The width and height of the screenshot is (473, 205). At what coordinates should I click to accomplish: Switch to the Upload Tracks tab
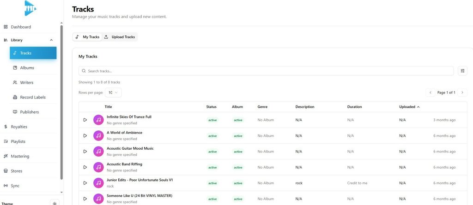[x=120, y=37]
